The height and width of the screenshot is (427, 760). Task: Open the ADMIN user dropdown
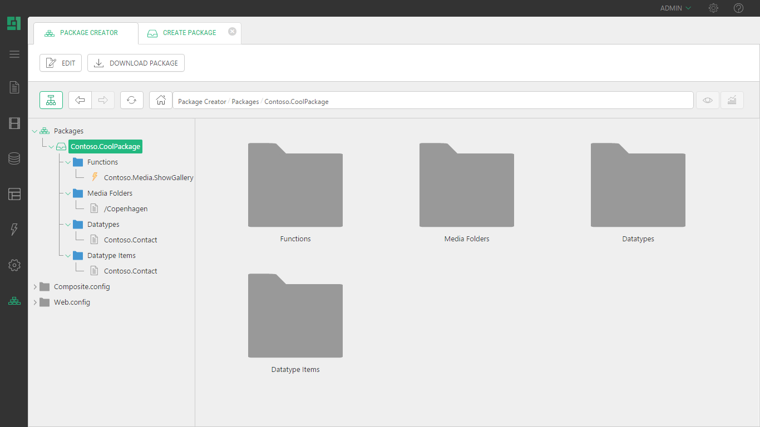tap(675, 8)
